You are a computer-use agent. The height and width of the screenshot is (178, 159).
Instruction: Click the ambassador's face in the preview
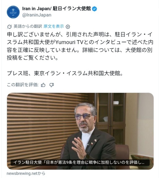coord(85,118)
